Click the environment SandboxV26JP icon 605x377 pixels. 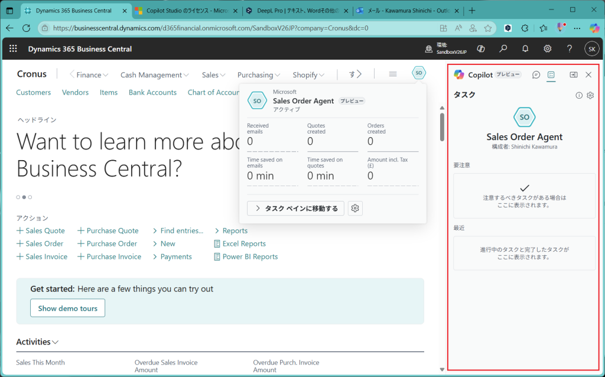click(429, 49)
